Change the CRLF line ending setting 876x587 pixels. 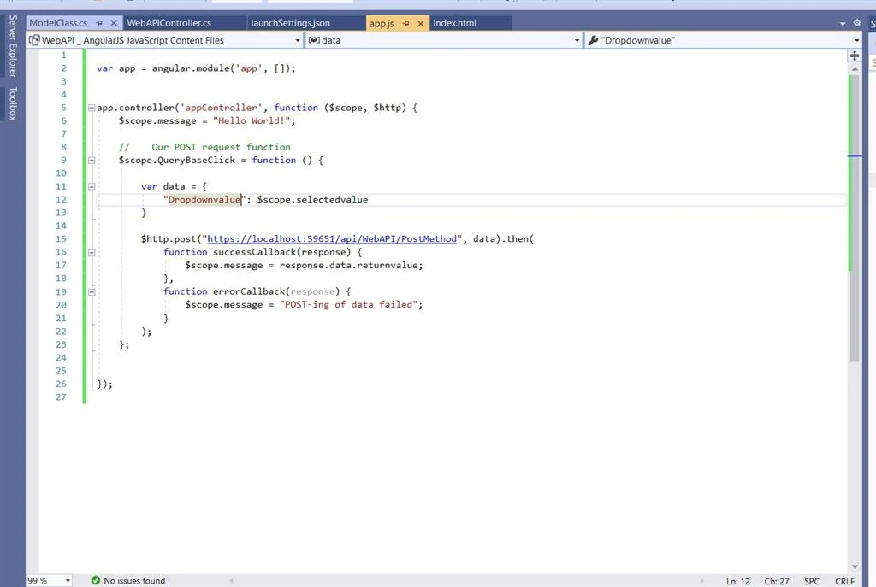click(x=844, y=581)
